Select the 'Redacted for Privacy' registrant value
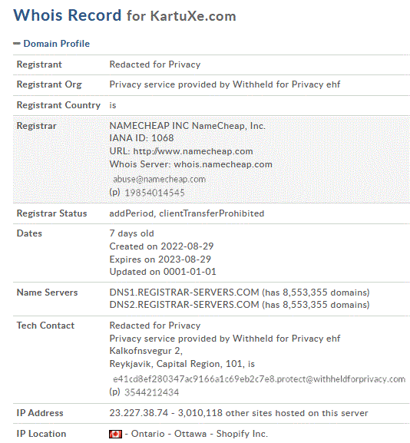 (155, 64)
